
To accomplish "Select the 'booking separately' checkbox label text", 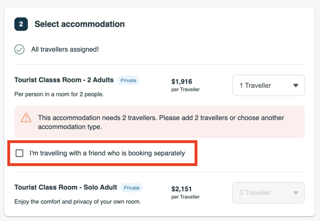I will pyautogui.click(x=107, y=153).
